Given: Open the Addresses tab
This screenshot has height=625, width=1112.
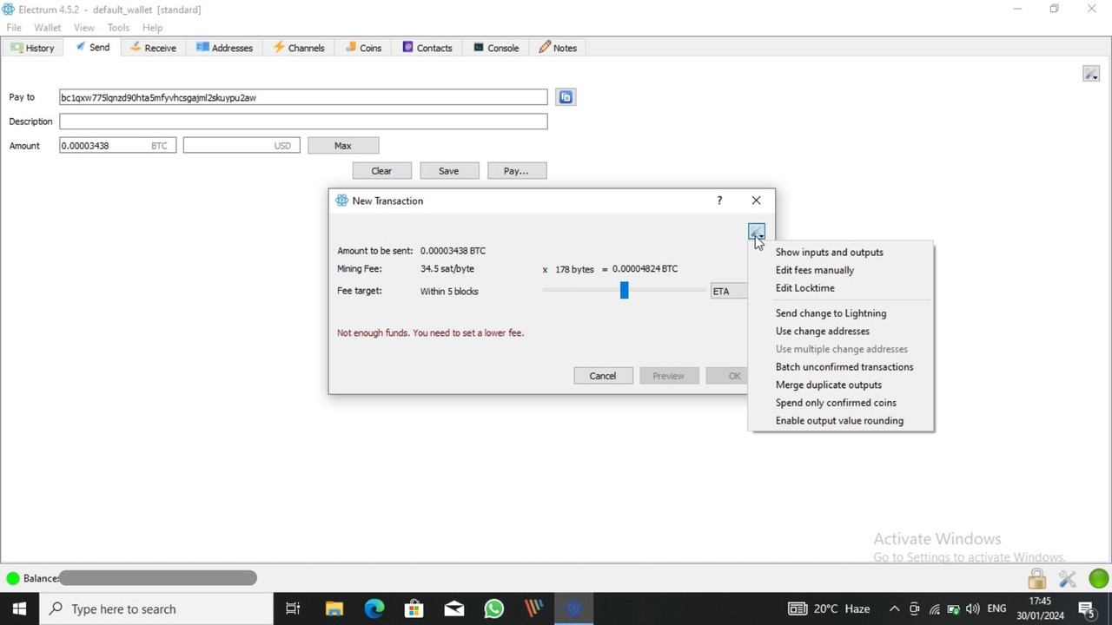Looking at the screenshot, I should pyautogui.click(x=224, y=48).
